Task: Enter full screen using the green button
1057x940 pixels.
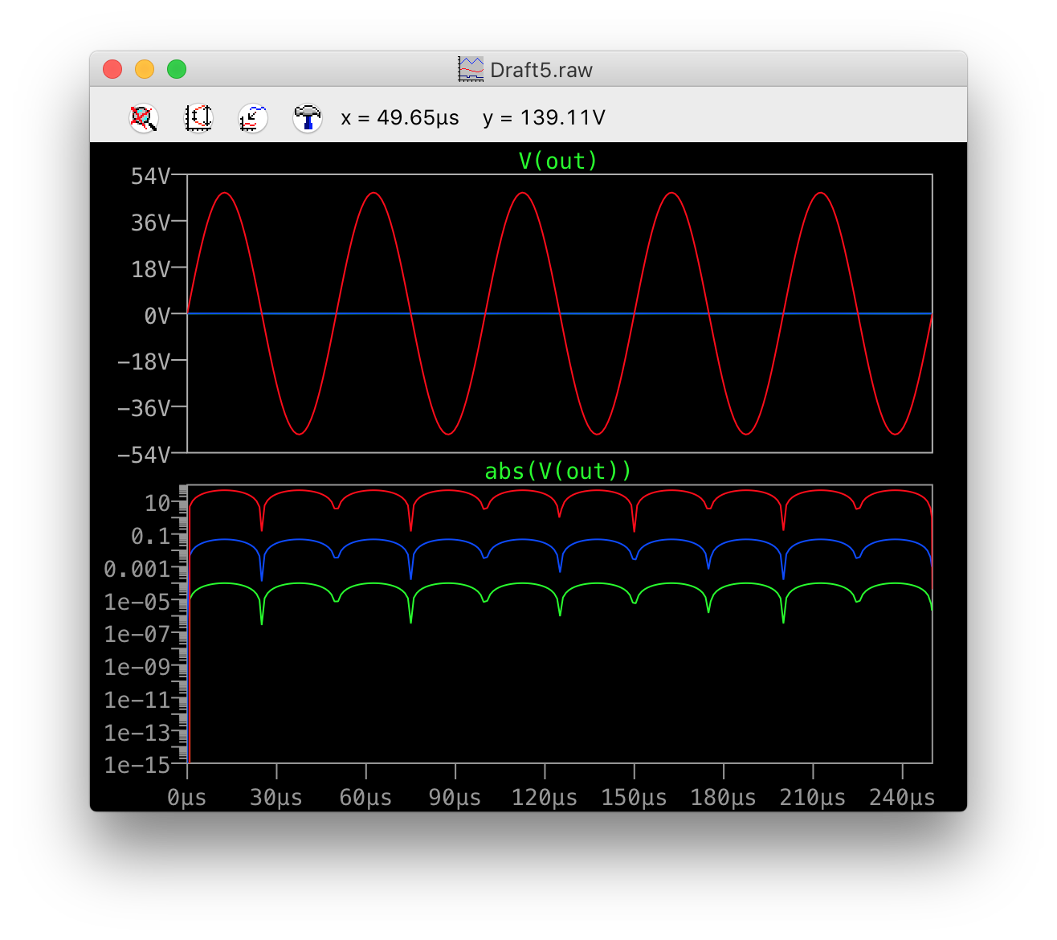Action: [x=177, y=70]
